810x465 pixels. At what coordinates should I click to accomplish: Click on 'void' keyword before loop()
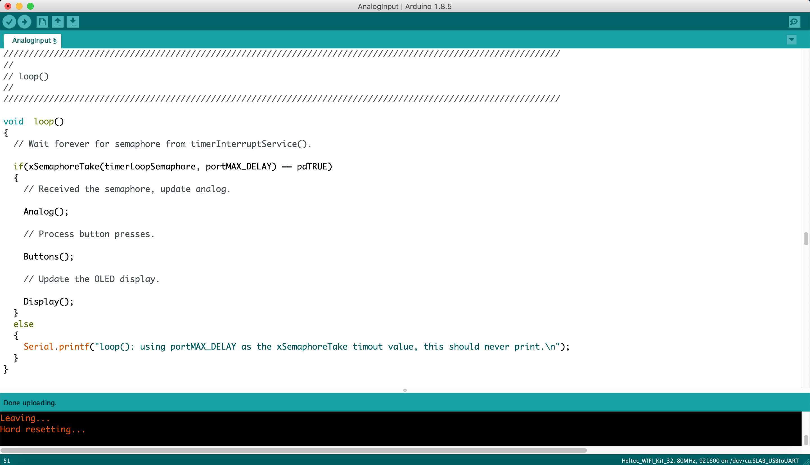tap(13, 121)
